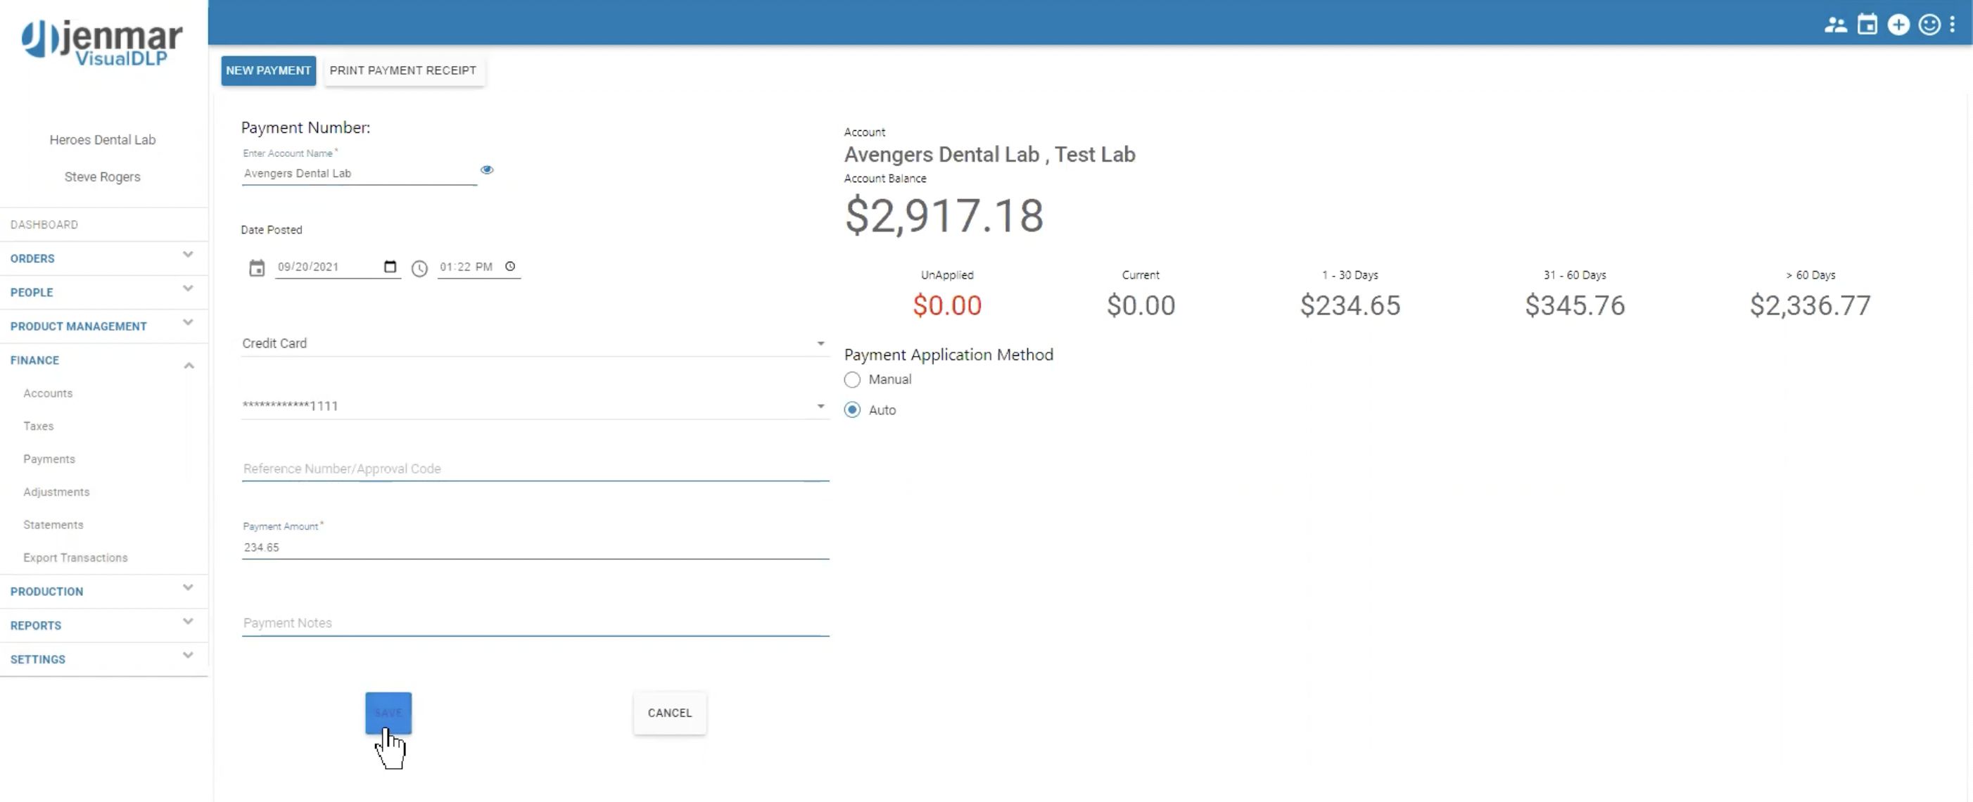Go to Dashboard in sidebar
1973x802 pixels.
coord(44,224)
